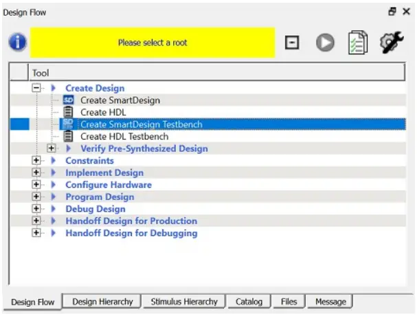The width and height of the screenshot is (417, 315).
Task: Open the gear and wrench settings icon
Action: pos(392,42)
